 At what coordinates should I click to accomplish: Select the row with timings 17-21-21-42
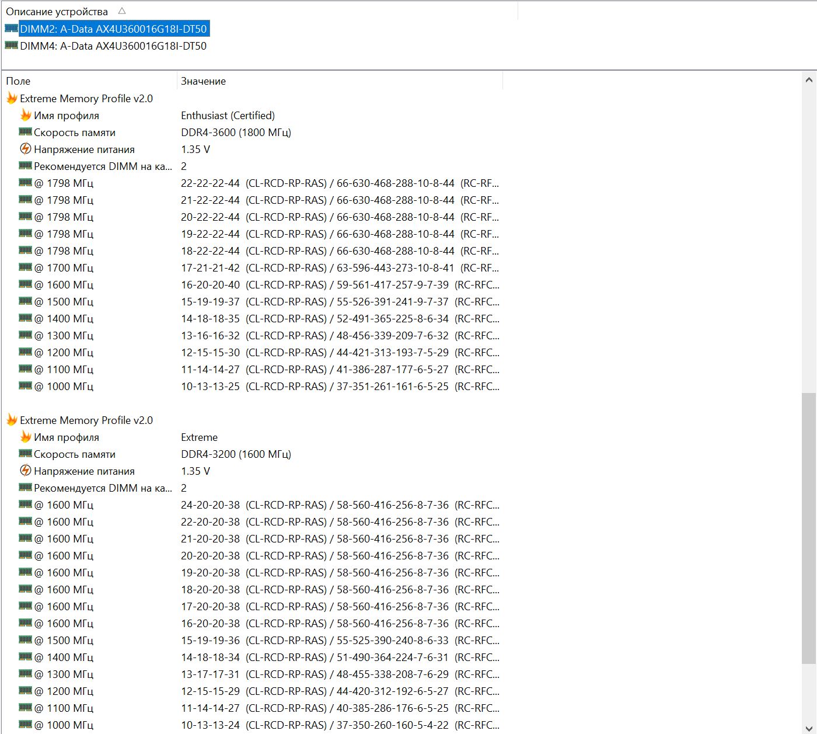point(252,267)
